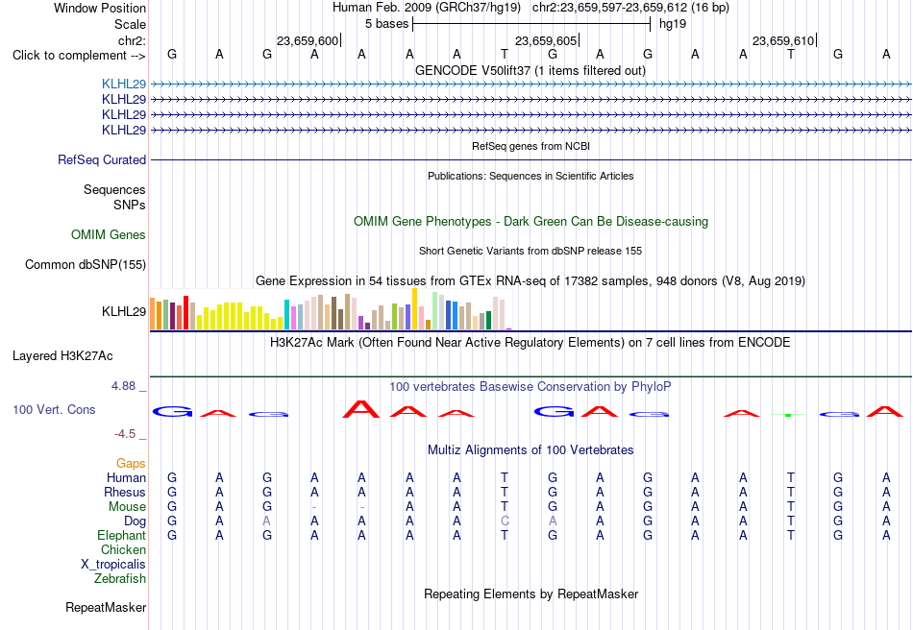Click the "RepeatMasker" track label
The width and height of the screenshot is (913, 630).
pyautogui.click(x=106, y=608)
